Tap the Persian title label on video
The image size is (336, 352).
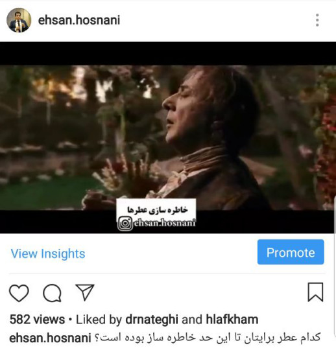[157, 209]
